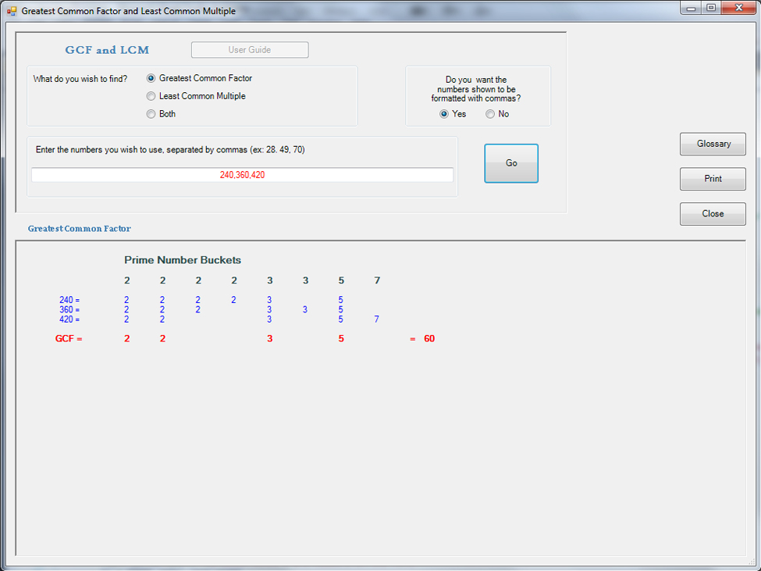Minimize the GCF and LCM window
This screenshot has height=571, width=761.
pyautogui.click(x=692, y=8)
